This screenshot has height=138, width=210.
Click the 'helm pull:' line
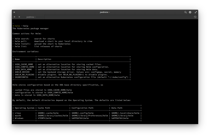pyautogui.click(x=52, y=41)
